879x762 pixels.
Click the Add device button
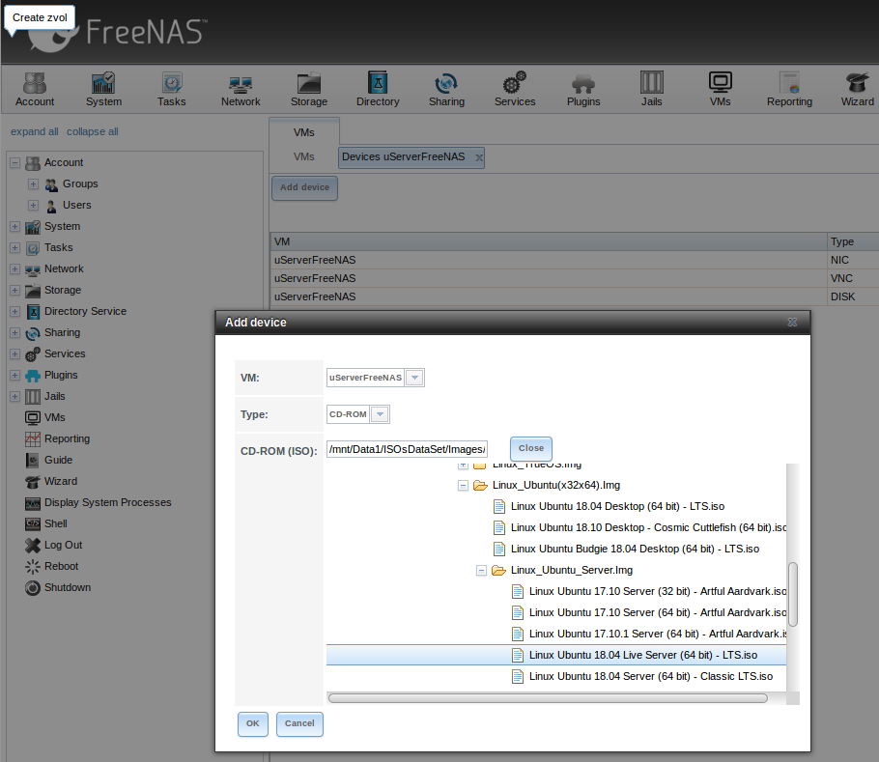(305, 187)
